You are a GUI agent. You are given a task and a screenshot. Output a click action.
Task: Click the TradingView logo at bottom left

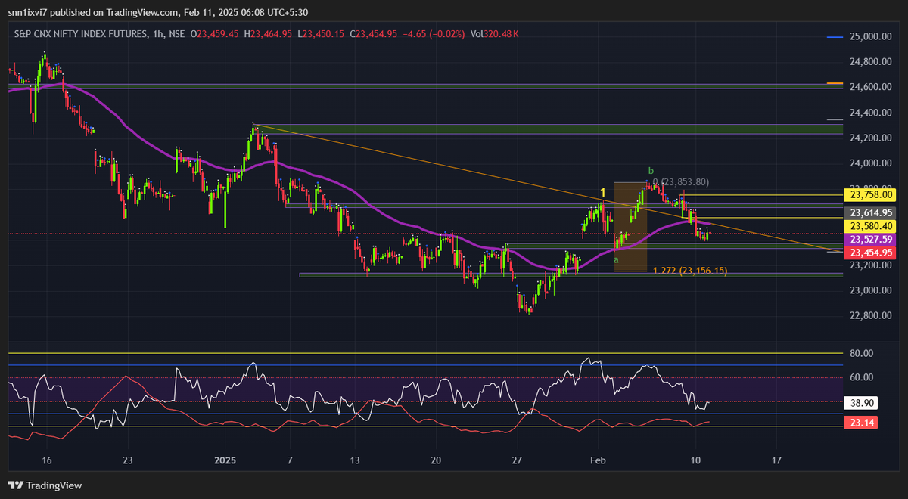pos(45,485)
